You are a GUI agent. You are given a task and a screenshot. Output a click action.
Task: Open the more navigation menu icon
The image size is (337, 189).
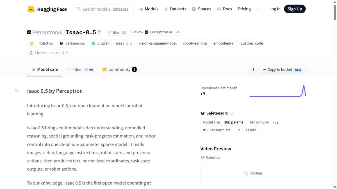click(259, 9)
